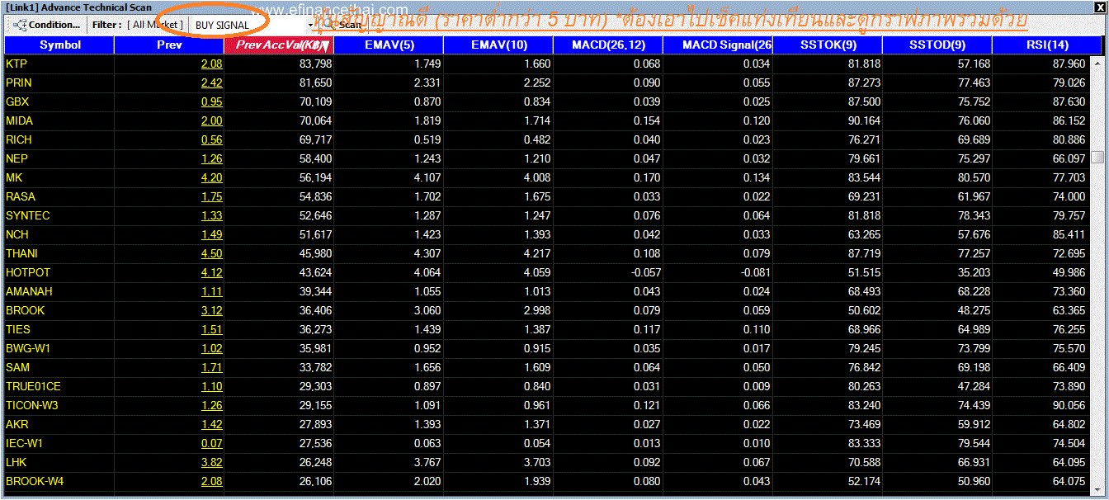Sort by the PrevAccVal column header
The image size is (1109, 500).
[279, 45]
